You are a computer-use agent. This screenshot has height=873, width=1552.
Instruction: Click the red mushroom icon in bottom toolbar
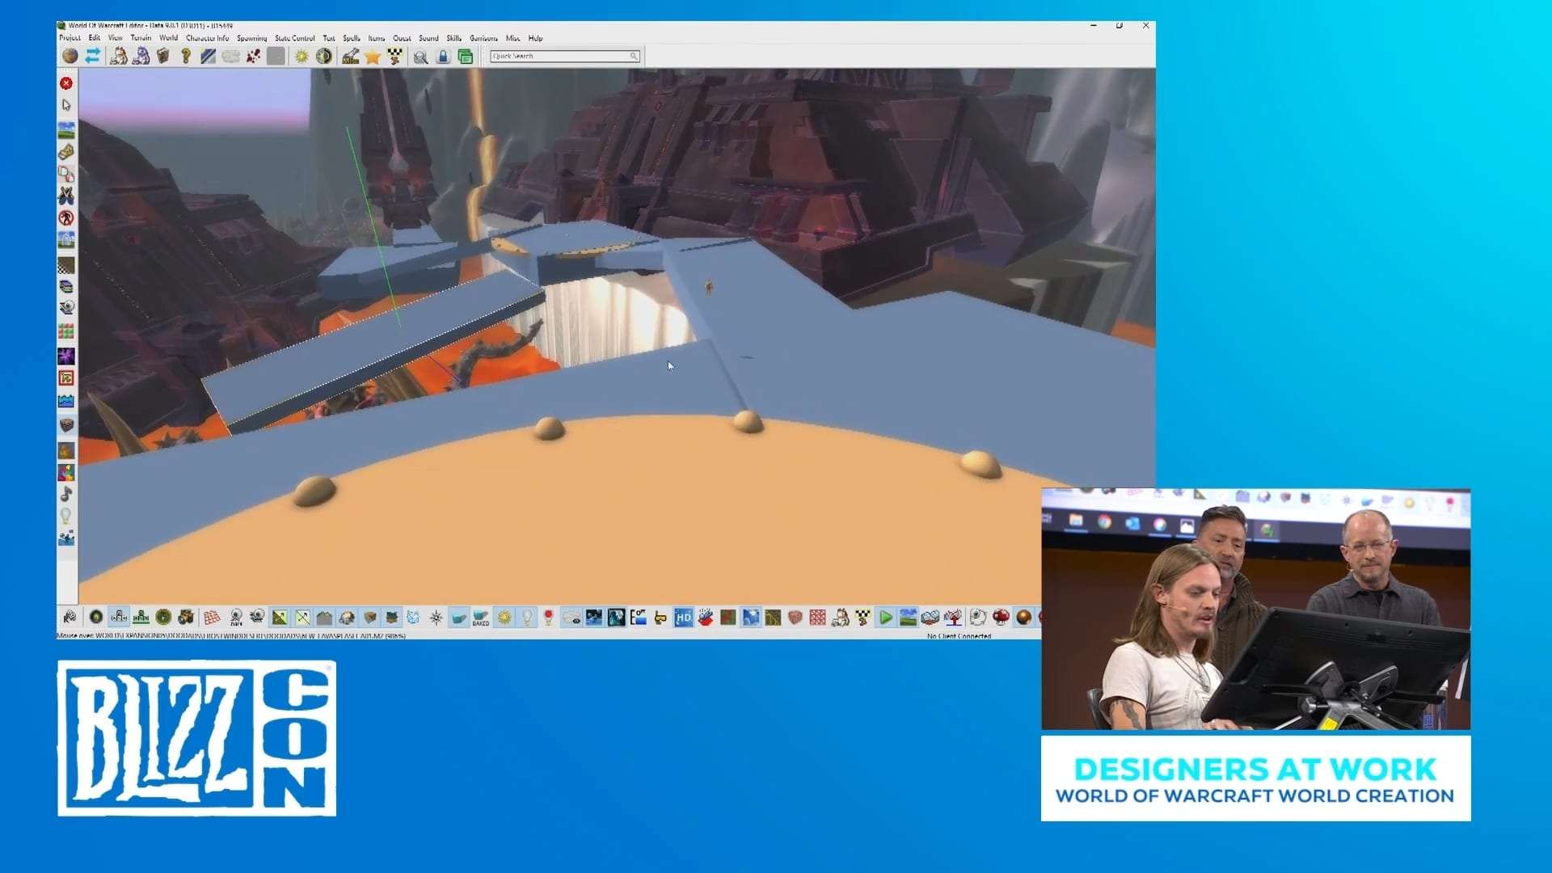(1001, 618)
